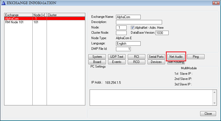221x121 pixels.
Task: Click the 3rd Slave IP label
Action: [x=183, y=84]
